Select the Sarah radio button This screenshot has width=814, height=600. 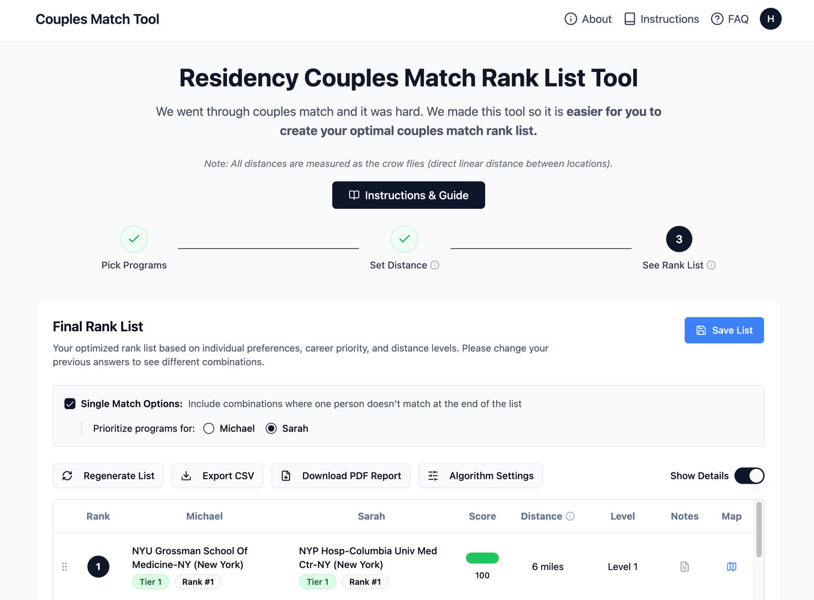click(x=271, y=428)
